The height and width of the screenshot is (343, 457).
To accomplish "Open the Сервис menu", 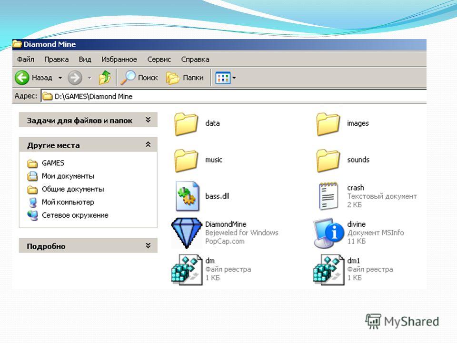I will pyautogui.click(x=159, y=60).
